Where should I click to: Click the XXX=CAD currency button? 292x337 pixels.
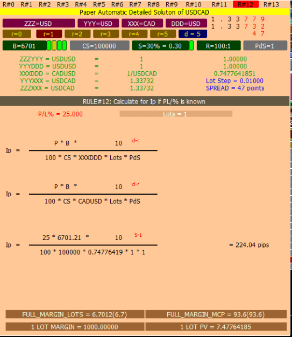pos(142,23)
